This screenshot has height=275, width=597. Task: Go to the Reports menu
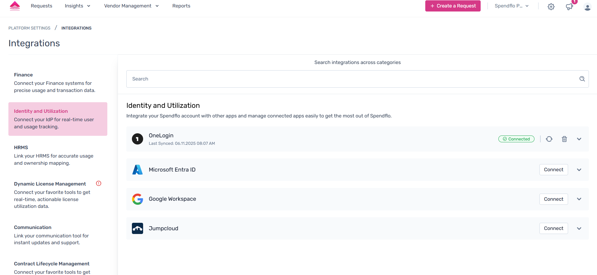click(181, 6)
